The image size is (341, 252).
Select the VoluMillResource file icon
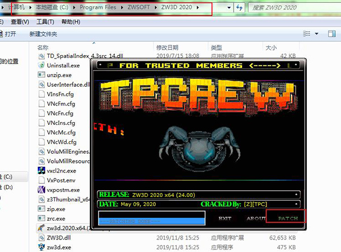tap(41, 161)
